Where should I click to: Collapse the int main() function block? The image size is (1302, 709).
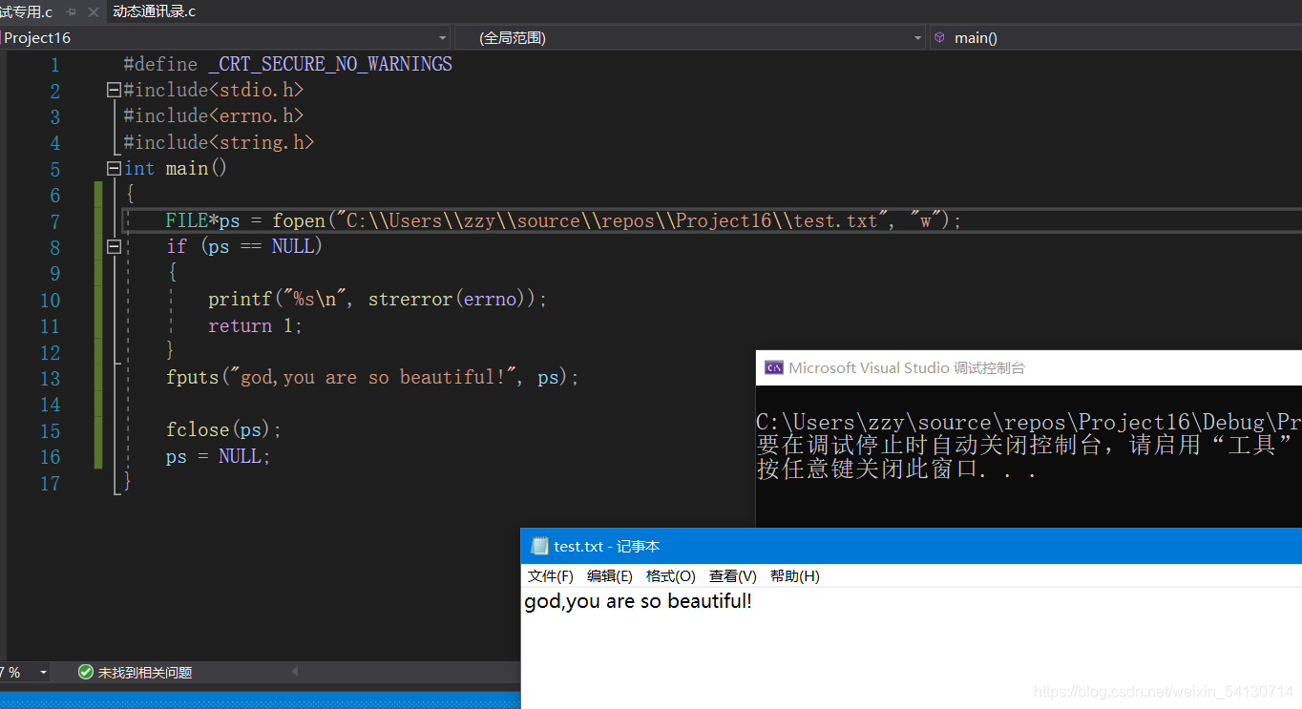click(115, 169)
